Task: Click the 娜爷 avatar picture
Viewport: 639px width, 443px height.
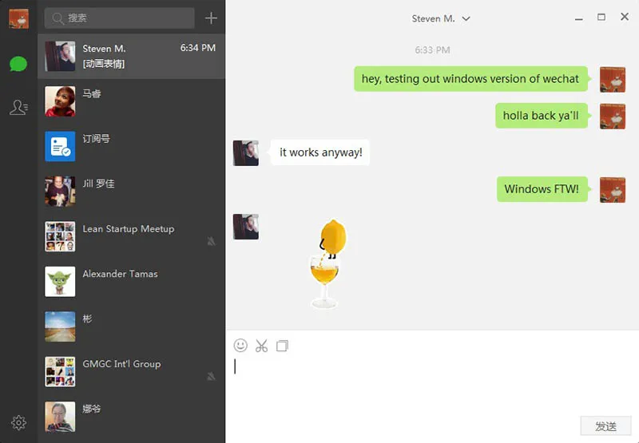Action: click(x=60, y=417)
